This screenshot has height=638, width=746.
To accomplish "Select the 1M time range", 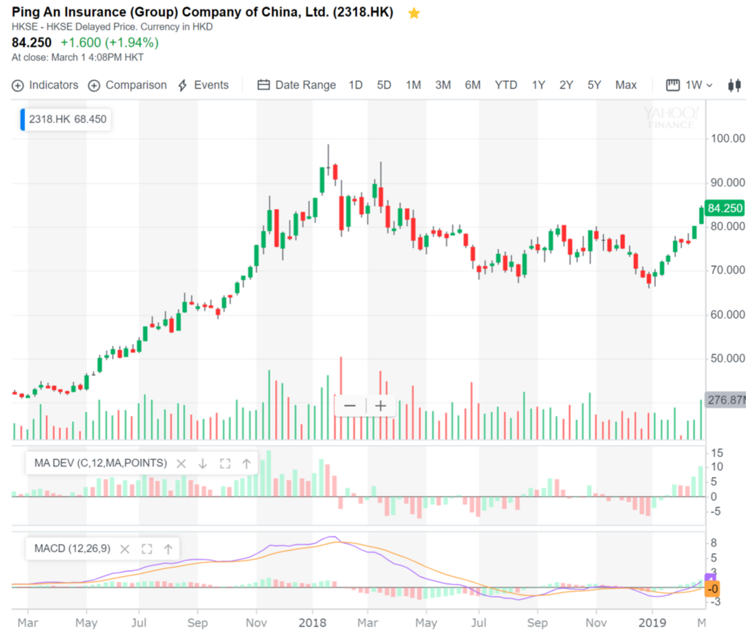I will 413,85.
